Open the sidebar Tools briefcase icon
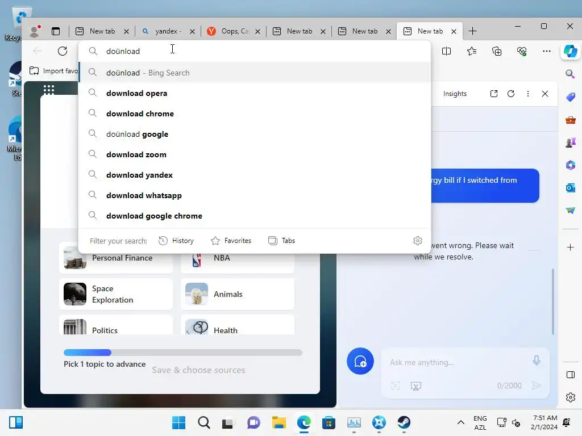Screen dimensions: 582x436 click(x=571, y=120)
